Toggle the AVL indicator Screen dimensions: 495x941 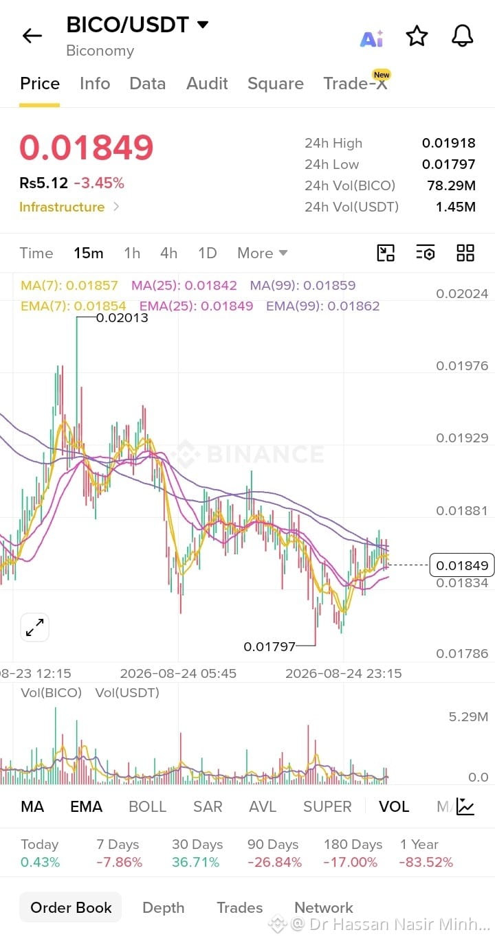(x=263, y=806)
